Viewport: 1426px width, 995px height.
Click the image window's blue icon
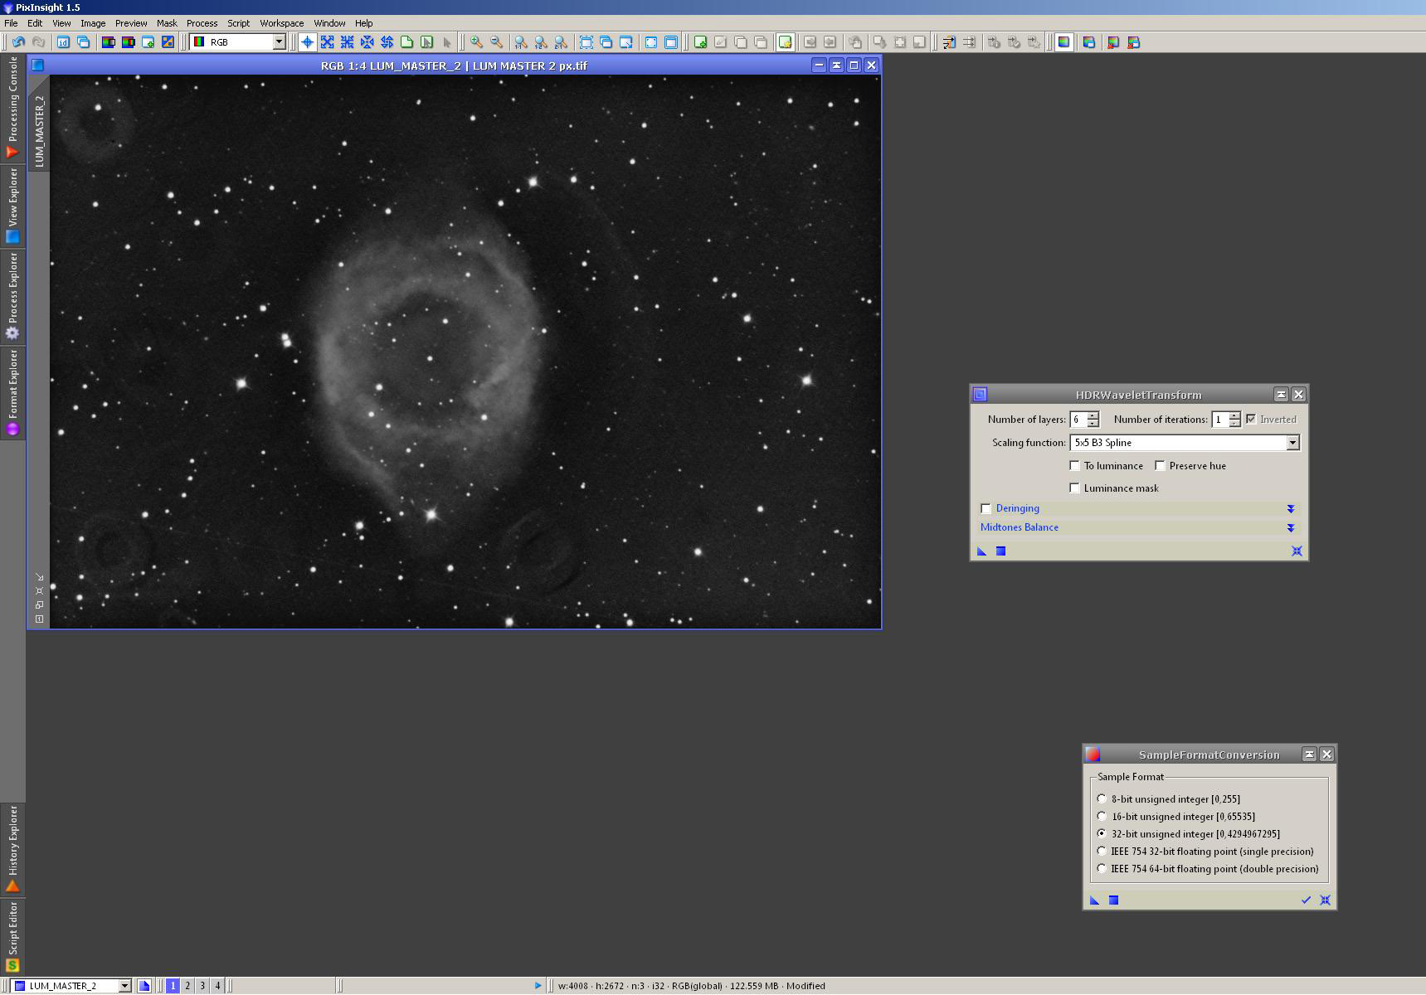click(37, 66)
